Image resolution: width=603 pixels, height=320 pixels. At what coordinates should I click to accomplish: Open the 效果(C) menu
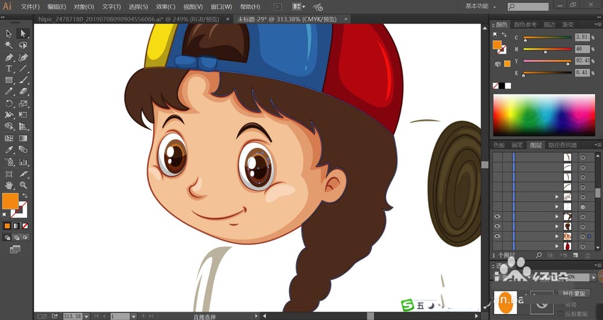(166, 7)
